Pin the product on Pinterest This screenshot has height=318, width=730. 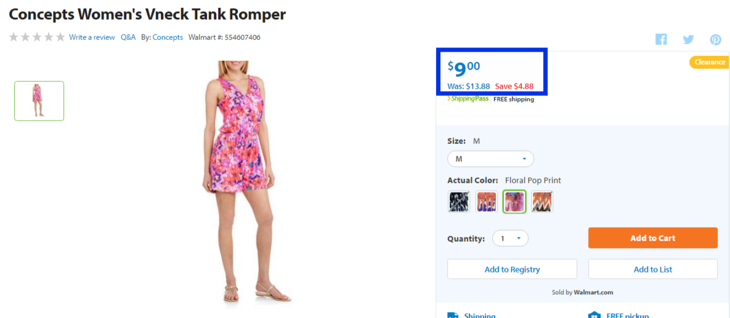click(x=716, y=39)
